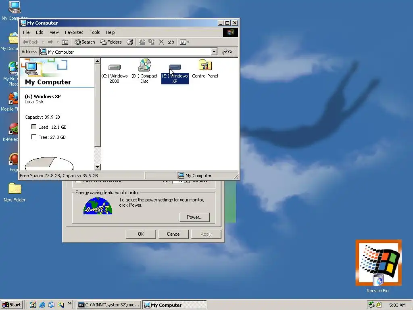Open the Help menu

[111, 32]
